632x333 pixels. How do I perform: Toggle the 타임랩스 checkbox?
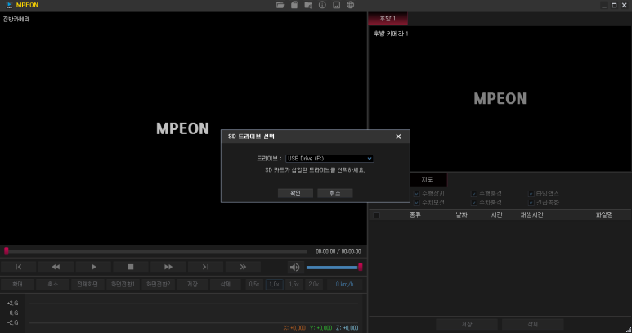coord(531,194)
